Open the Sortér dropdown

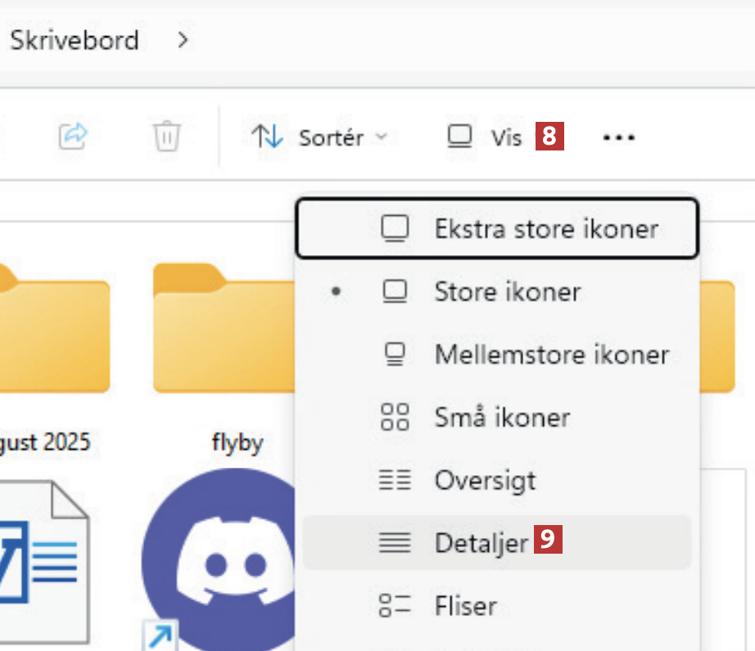[x=319, y=137]
